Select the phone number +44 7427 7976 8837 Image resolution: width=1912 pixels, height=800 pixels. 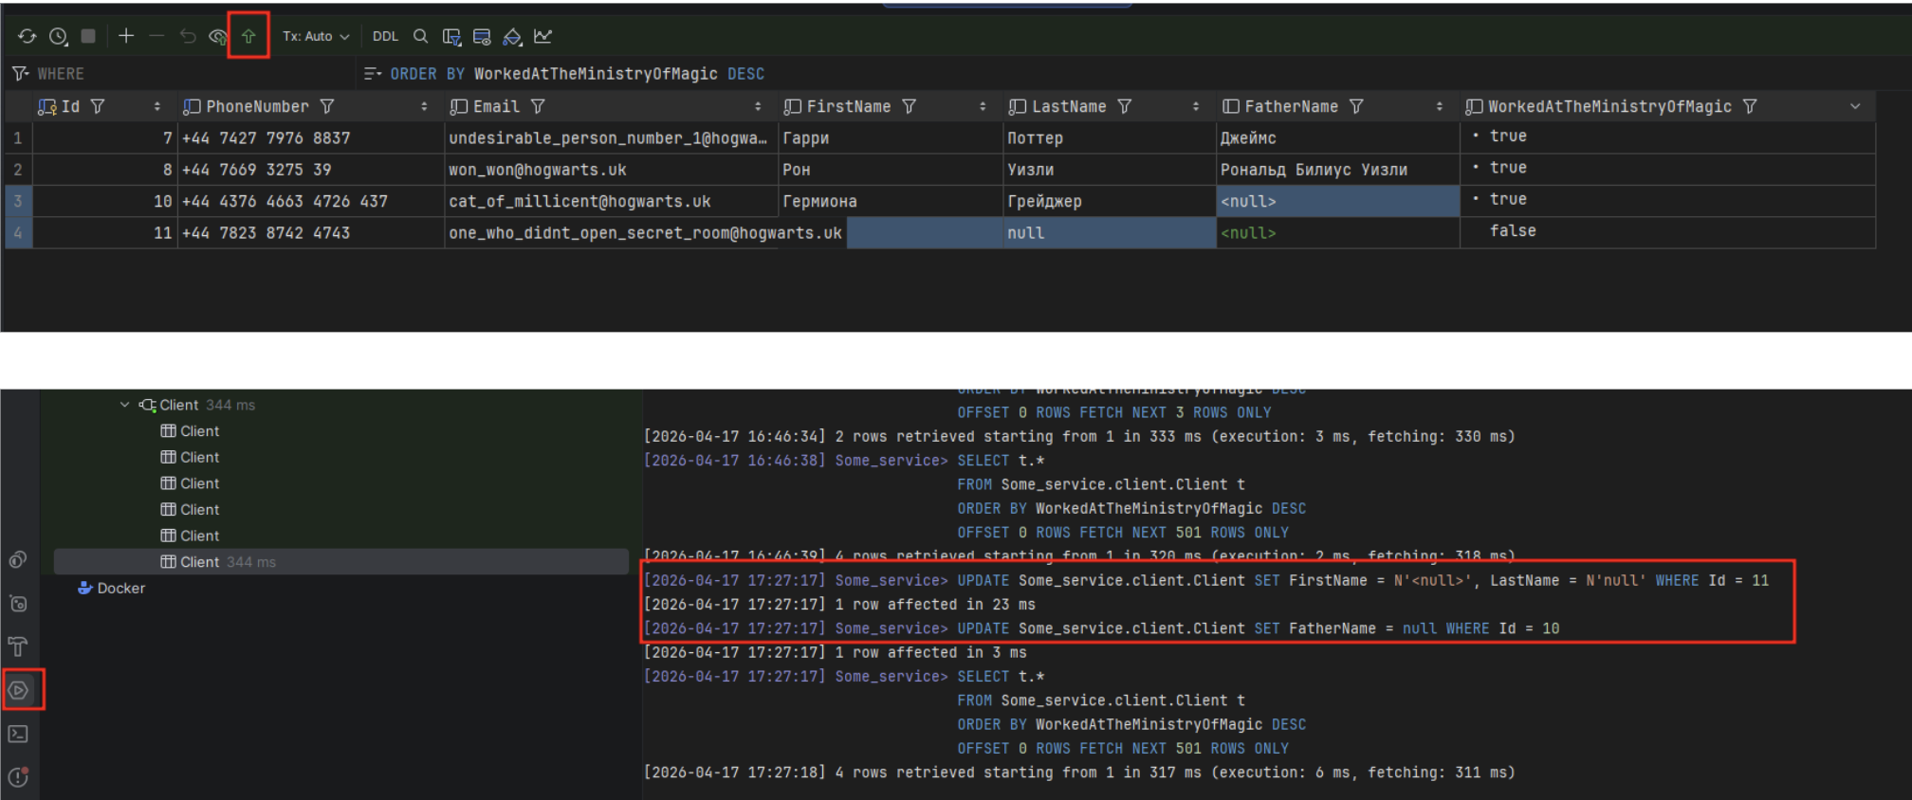coord(310,138)
